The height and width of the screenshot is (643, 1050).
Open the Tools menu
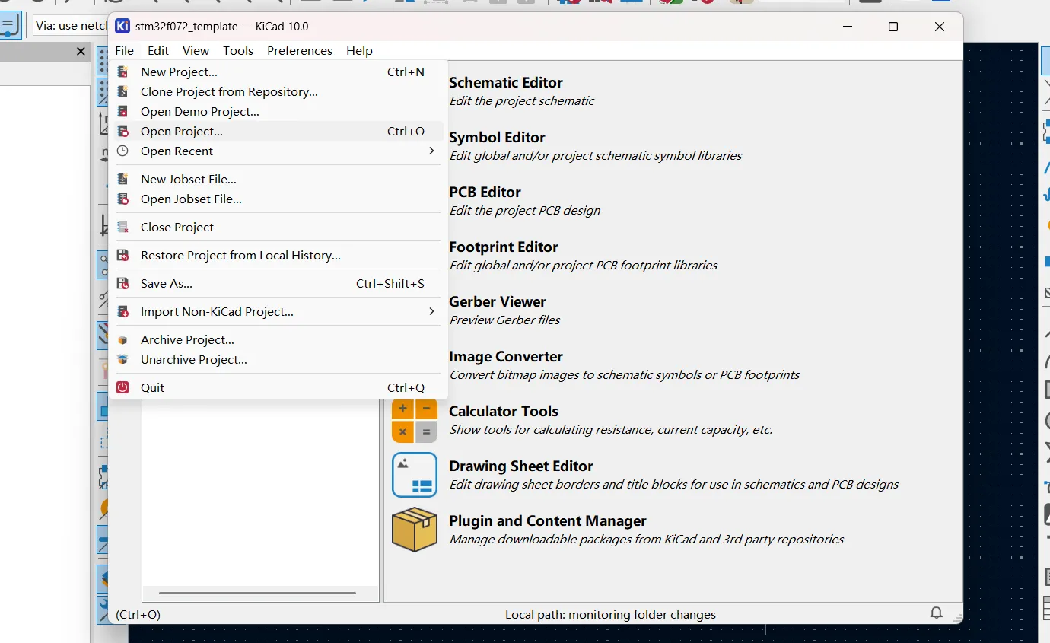238,50
